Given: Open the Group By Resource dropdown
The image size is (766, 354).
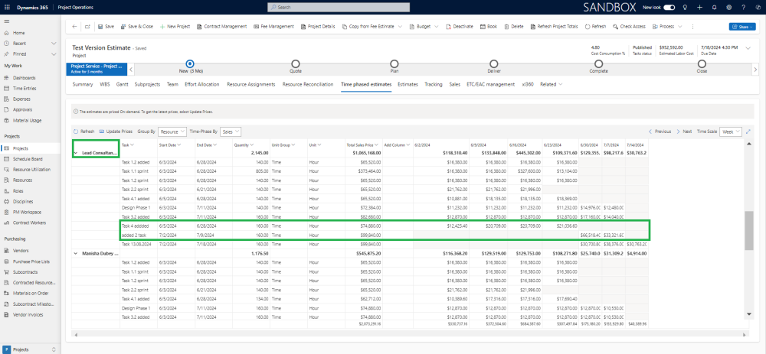Looking at the screenshot, I should [172, 132].
